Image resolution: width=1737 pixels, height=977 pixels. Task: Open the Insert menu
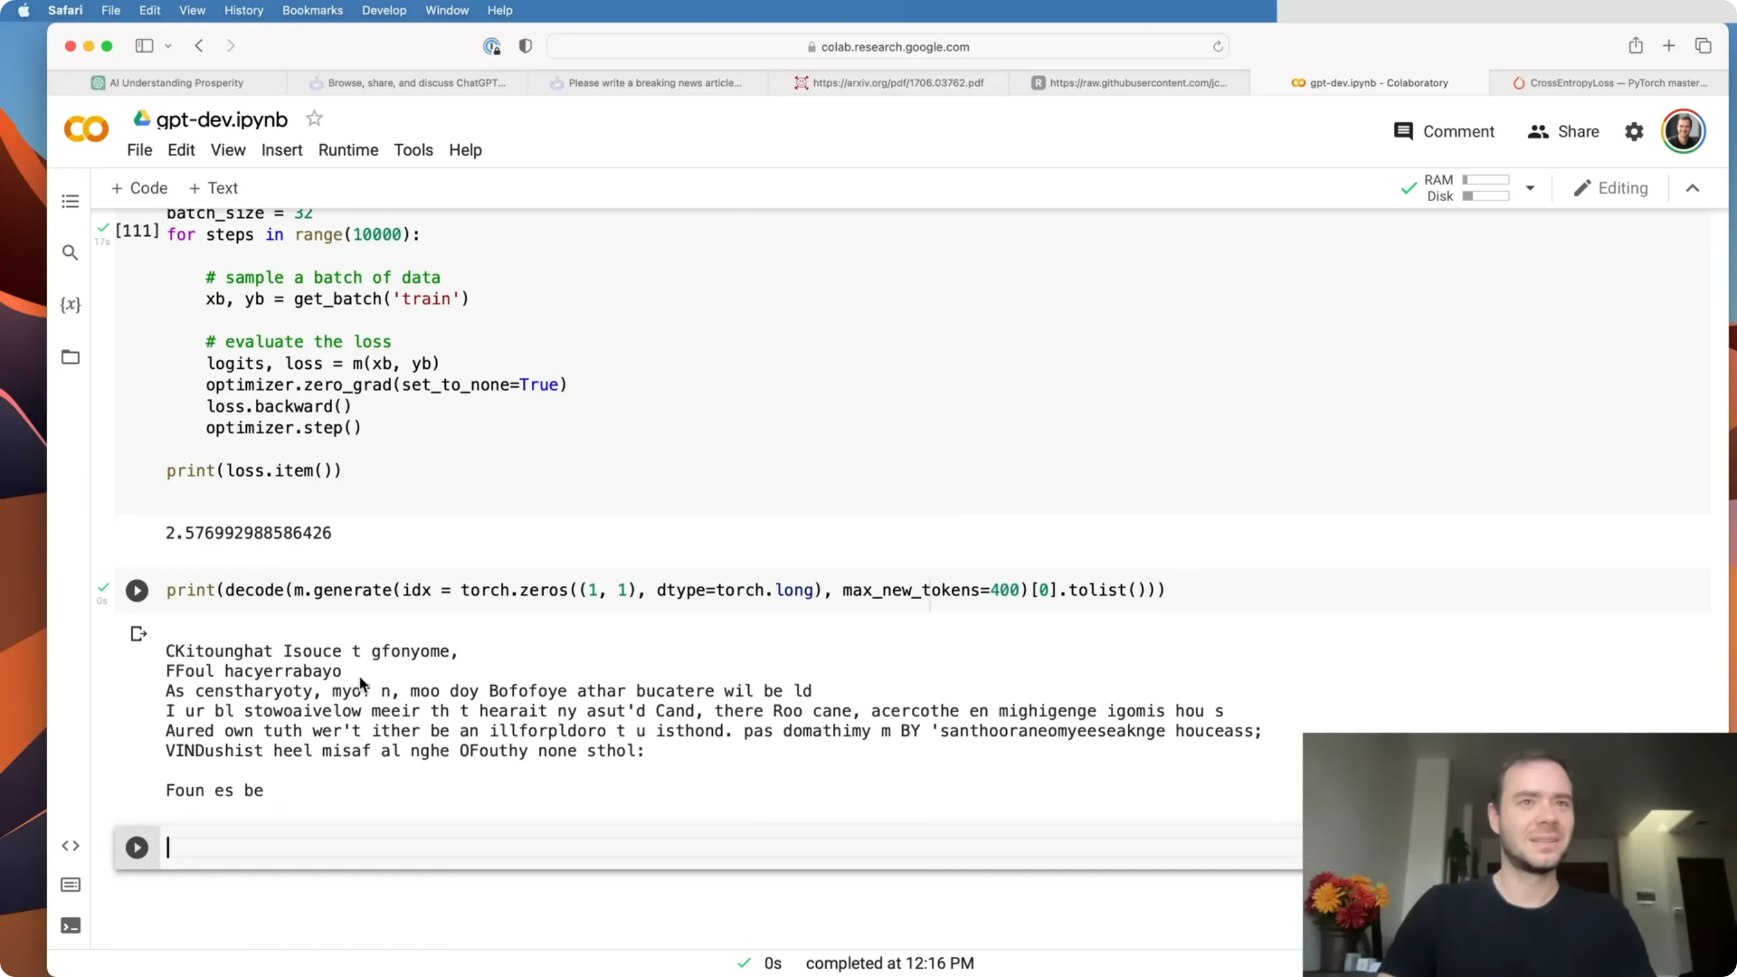click(x=282, y=150)
